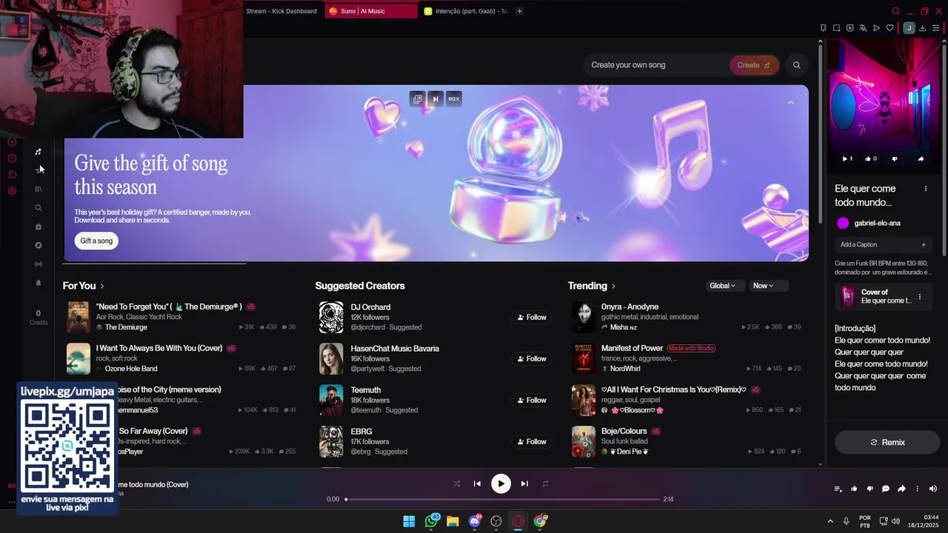Screen dimensions: 948x533
Task: Click the RGX button on banner overlay
Action: 453,98
